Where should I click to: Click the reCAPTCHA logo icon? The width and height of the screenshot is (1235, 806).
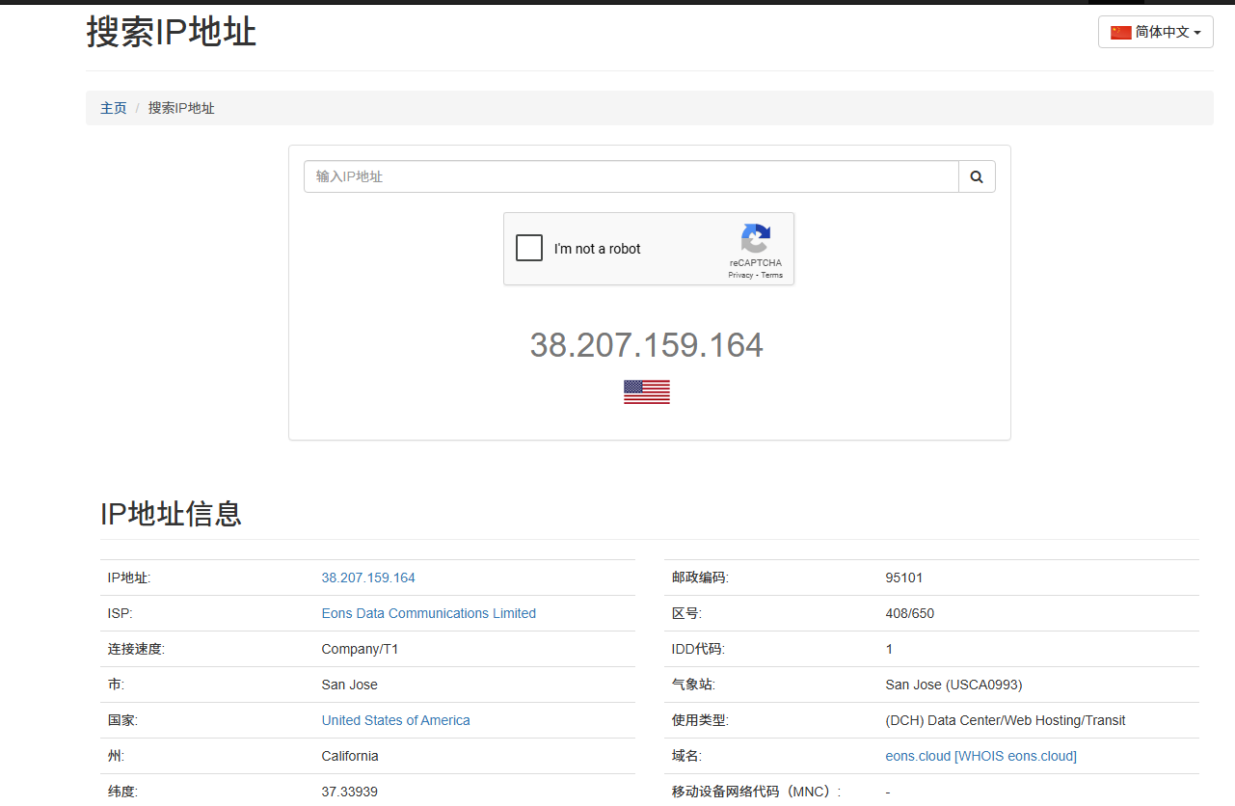click(x=755, y=239)
